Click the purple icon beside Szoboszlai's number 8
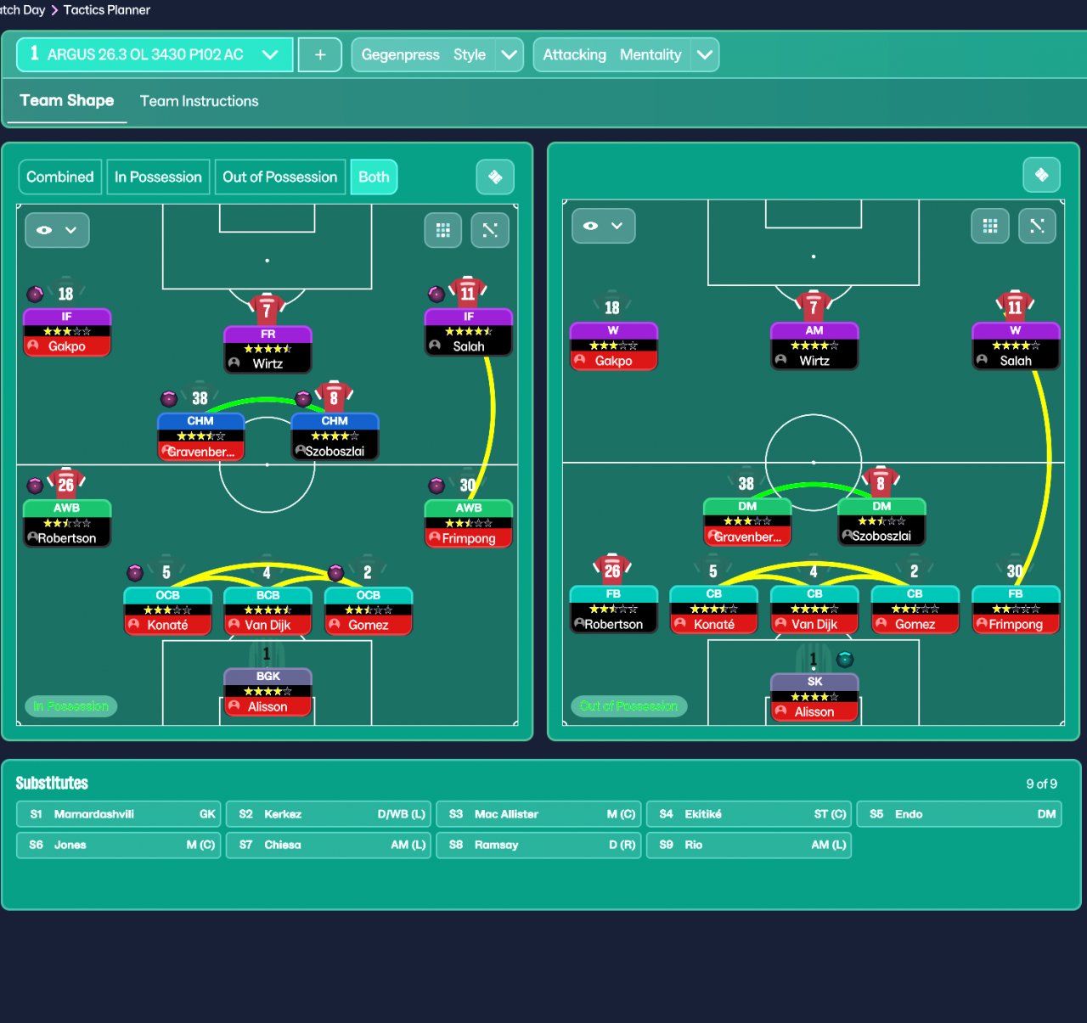The image size is (1087, 1023). [x=303, y=399]
